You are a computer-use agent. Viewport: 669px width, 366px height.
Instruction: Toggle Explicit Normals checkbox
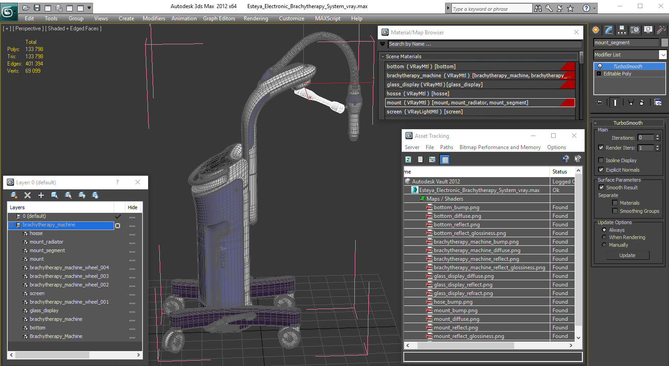601,170
